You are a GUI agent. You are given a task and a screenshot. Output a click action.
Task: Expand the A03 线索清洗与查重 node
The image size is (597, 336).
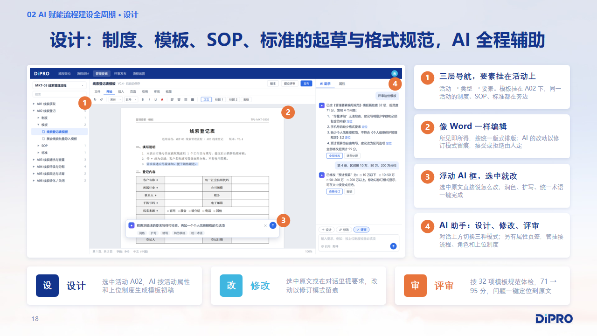pos(34,160)
